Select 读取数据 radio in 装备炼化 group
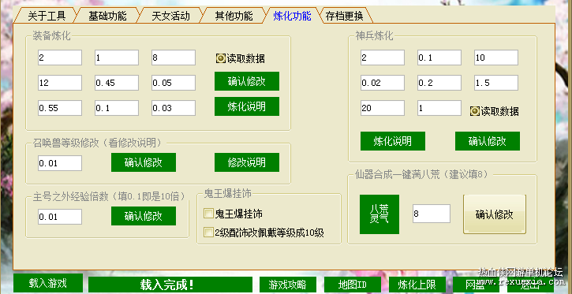 point(241,58)
